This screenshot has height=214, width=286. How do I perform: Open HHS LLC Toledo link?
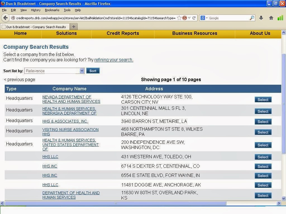click(x=50, y=157)
